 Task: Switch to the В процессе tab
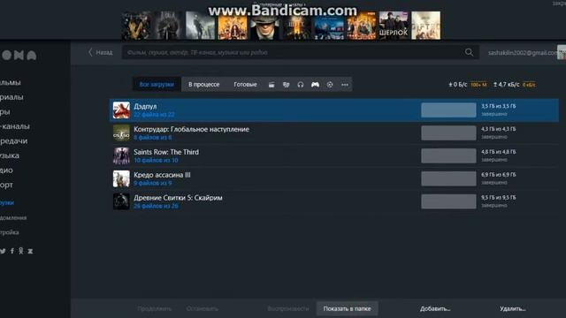204,85
